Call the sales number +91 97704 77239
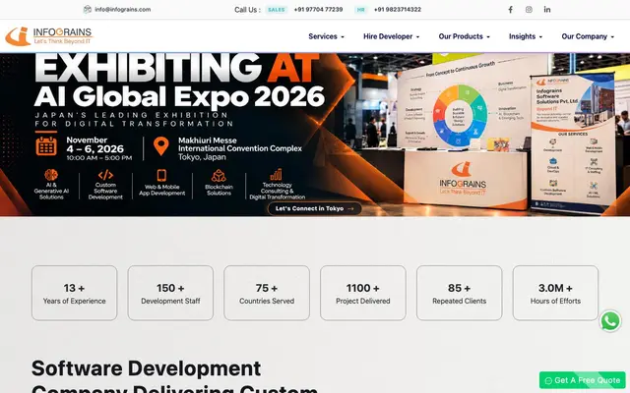The image size is (630, 393). coord(318,10)
